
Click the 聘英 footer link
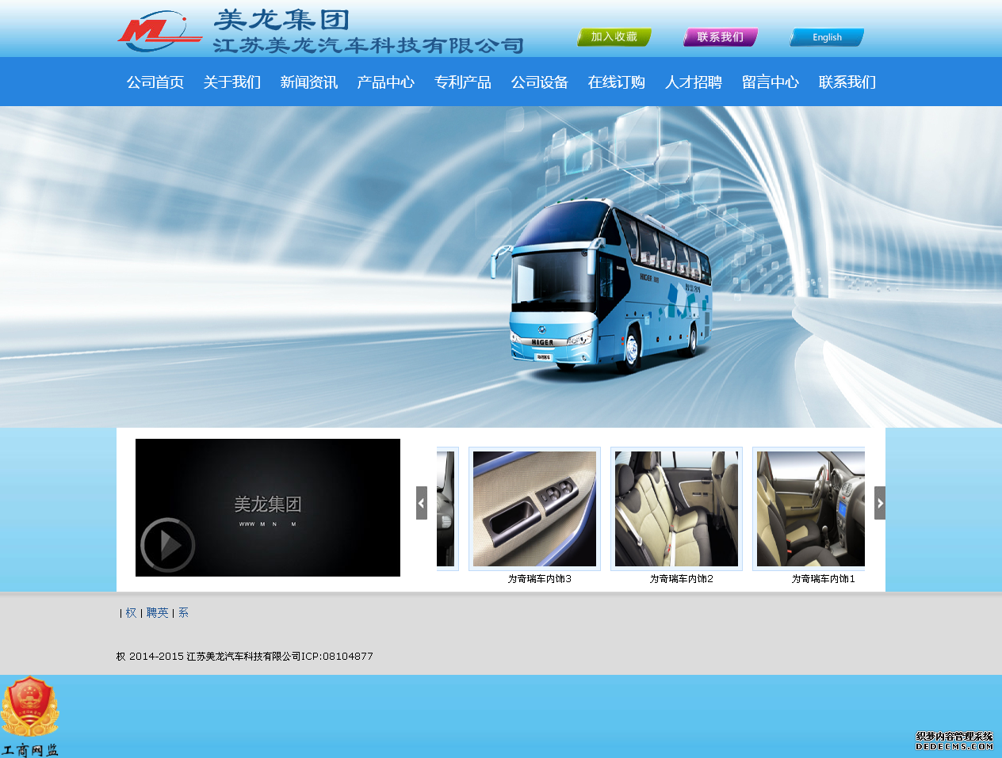[x=158, y=613]
